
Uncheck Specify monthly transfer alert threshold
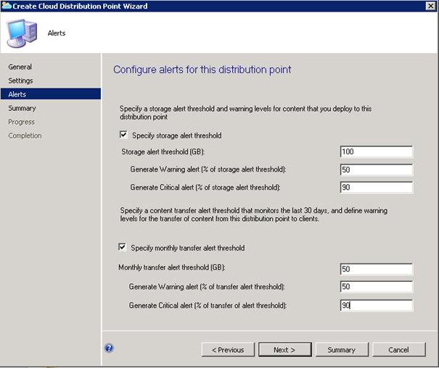pos(124,248)
